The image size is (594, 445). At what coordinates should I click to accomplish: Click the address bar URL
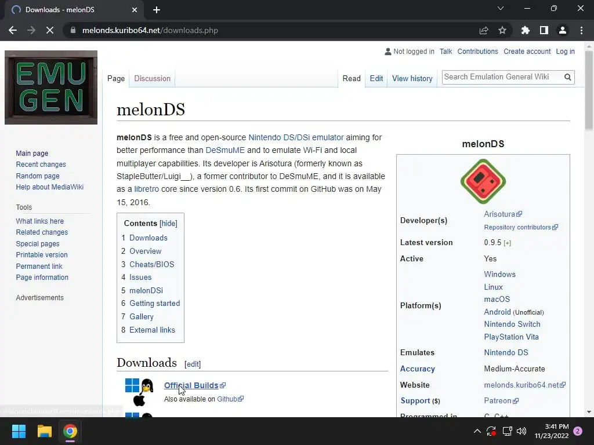coord(150,30)
